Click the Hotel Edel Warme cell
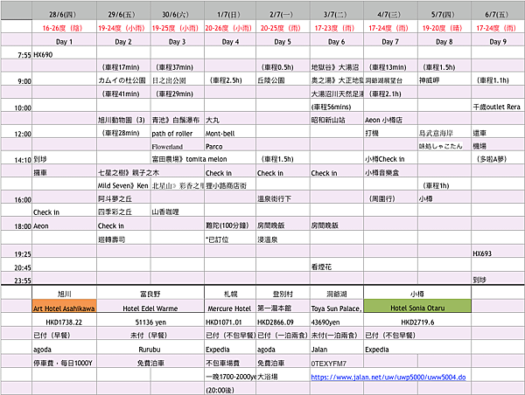525x395 pixels. coord(150,308)
